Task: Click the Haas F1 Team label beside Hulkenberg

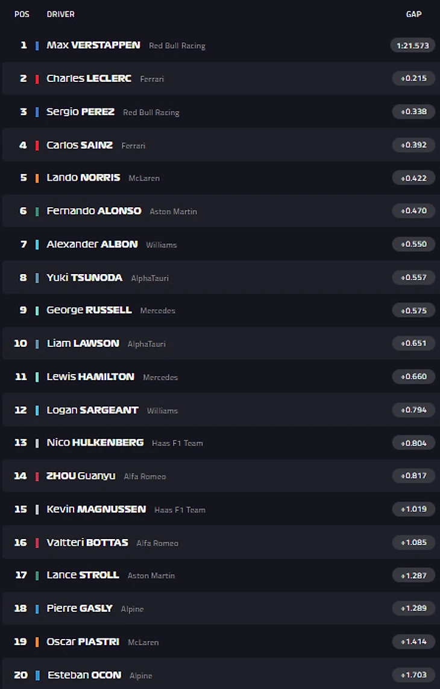Action: point(177,443)
